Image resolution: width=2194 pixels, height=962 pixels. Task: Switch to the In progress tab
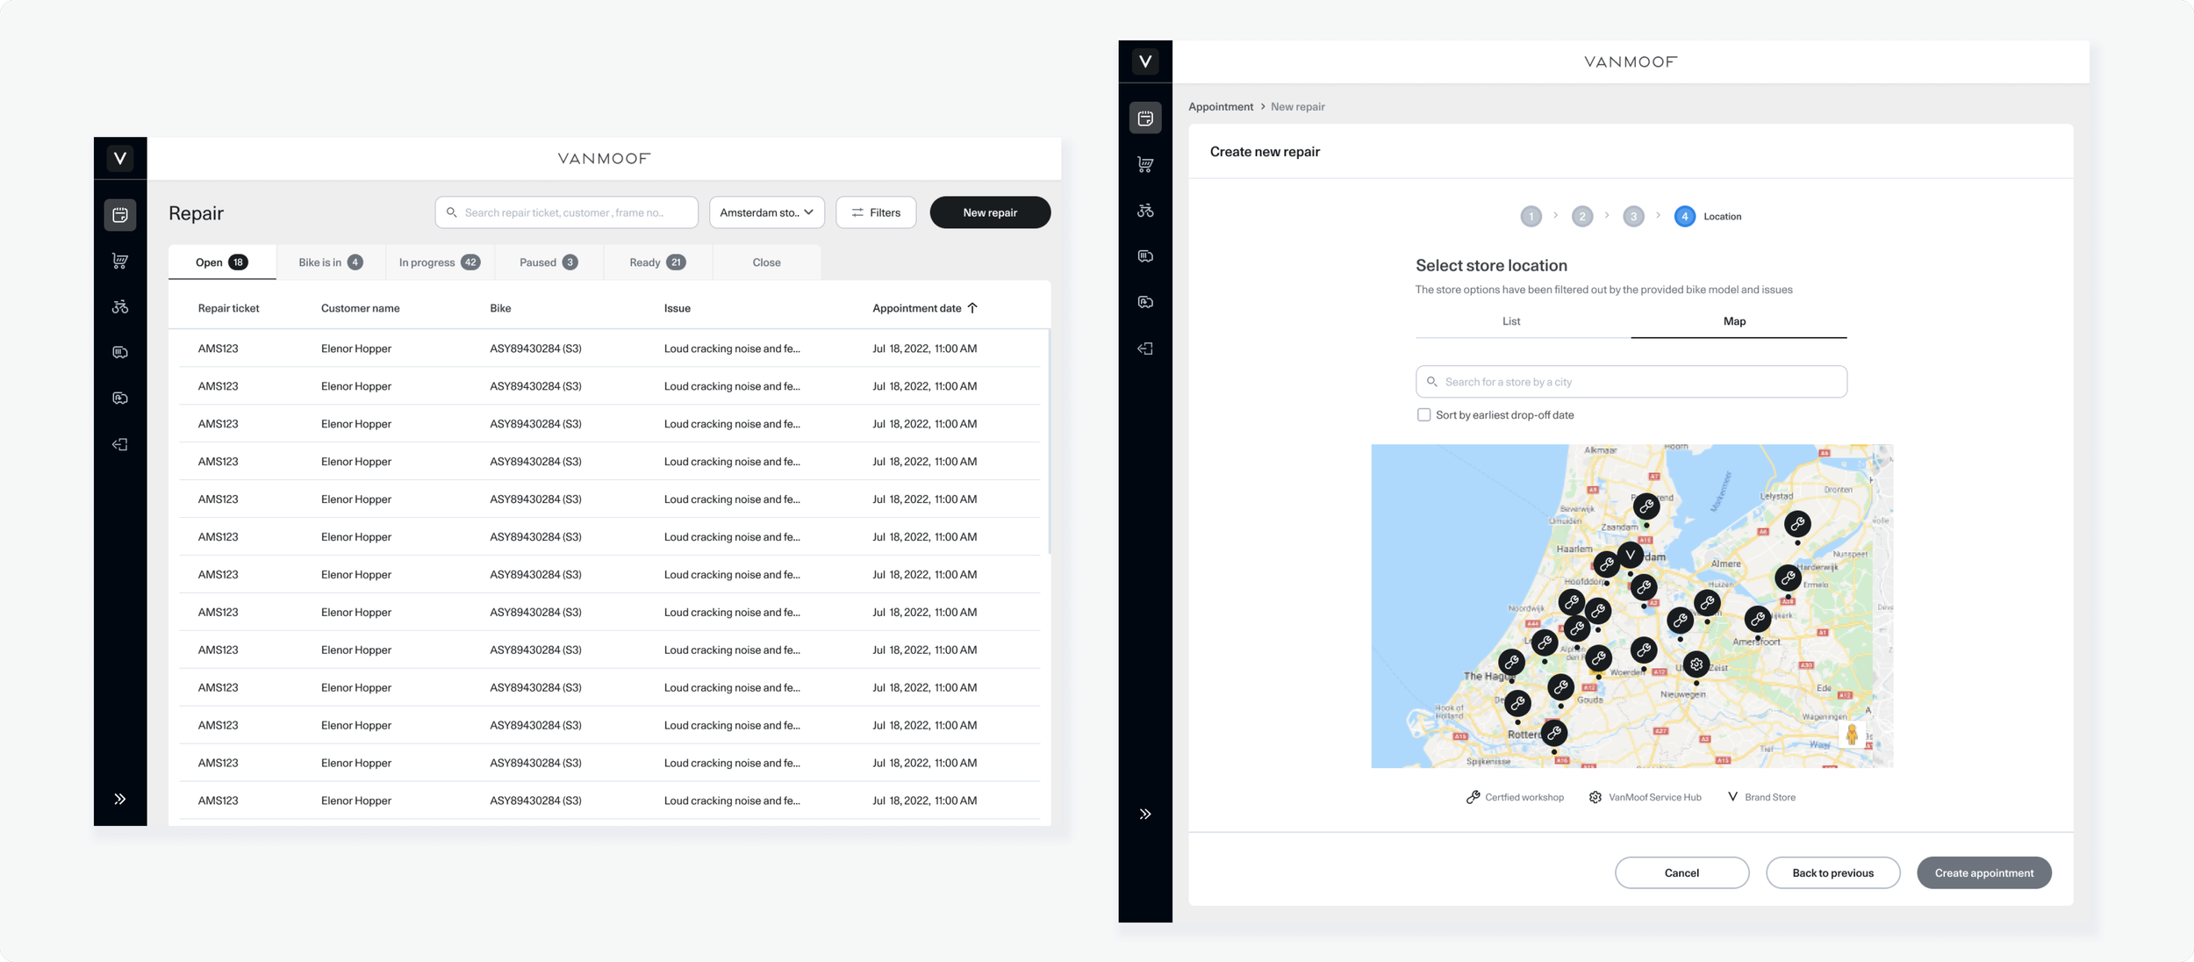click(439, 262)
